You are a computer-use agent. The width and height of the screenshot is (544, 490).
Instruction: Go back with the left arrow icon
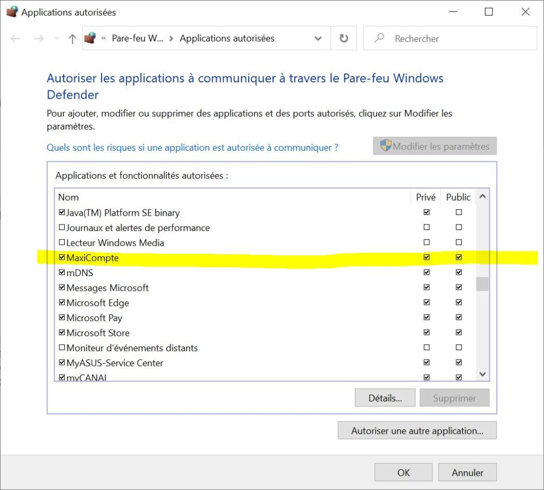coord(15,39)
